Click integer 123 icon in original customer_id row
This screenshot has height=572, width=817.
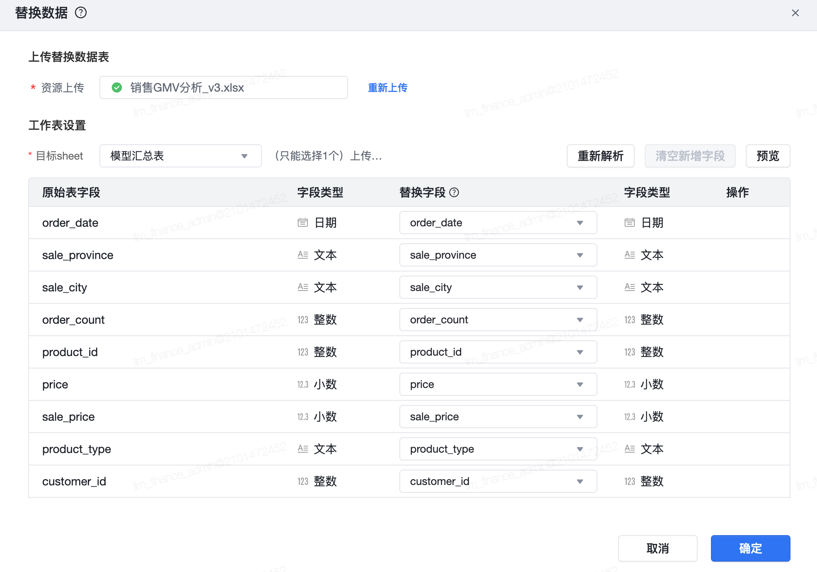click(303, 481)
